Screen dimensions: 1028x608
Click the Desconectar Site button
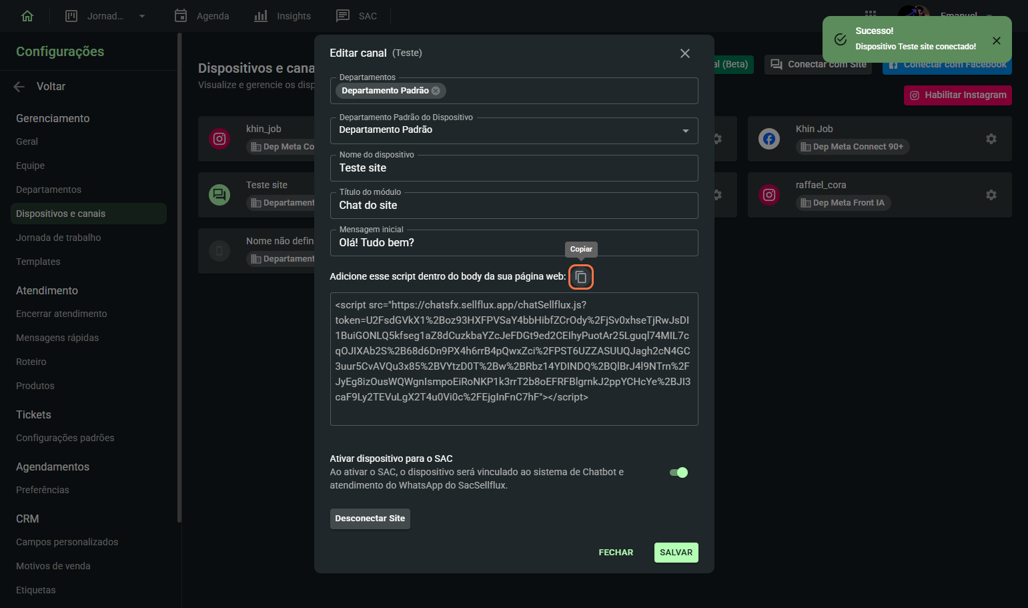tap(370, 519)
